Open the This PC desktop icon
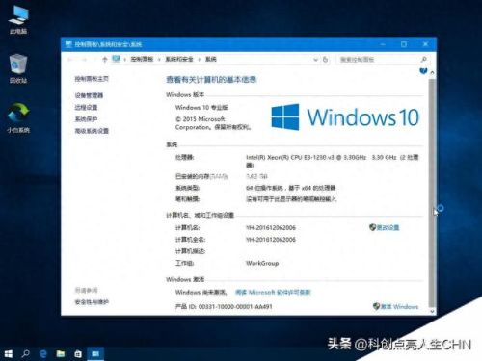 [x=18, y=20]
